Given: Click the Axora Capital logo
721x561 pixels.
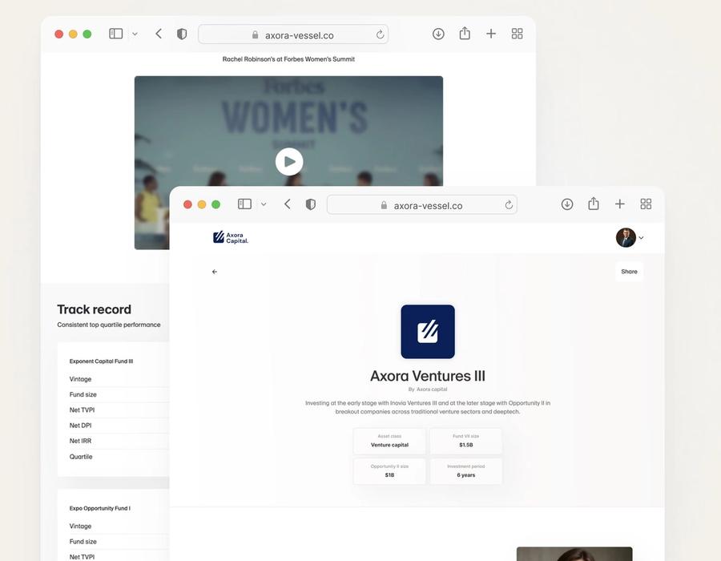Looking at the screenshot, I should [x=231, y=238].
